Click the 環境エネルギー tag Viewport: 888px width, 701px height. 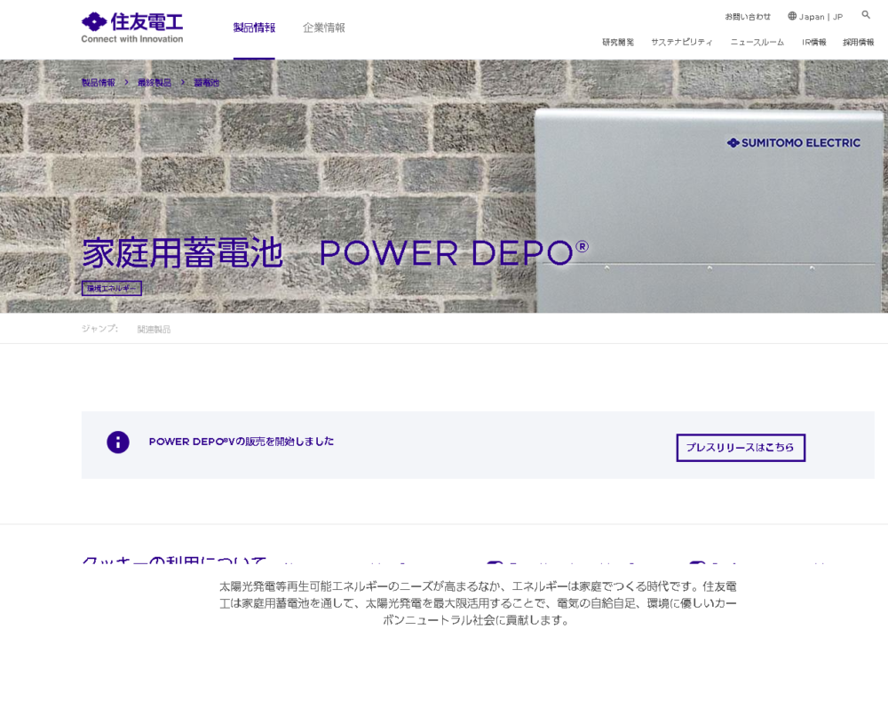pos(112,288)
